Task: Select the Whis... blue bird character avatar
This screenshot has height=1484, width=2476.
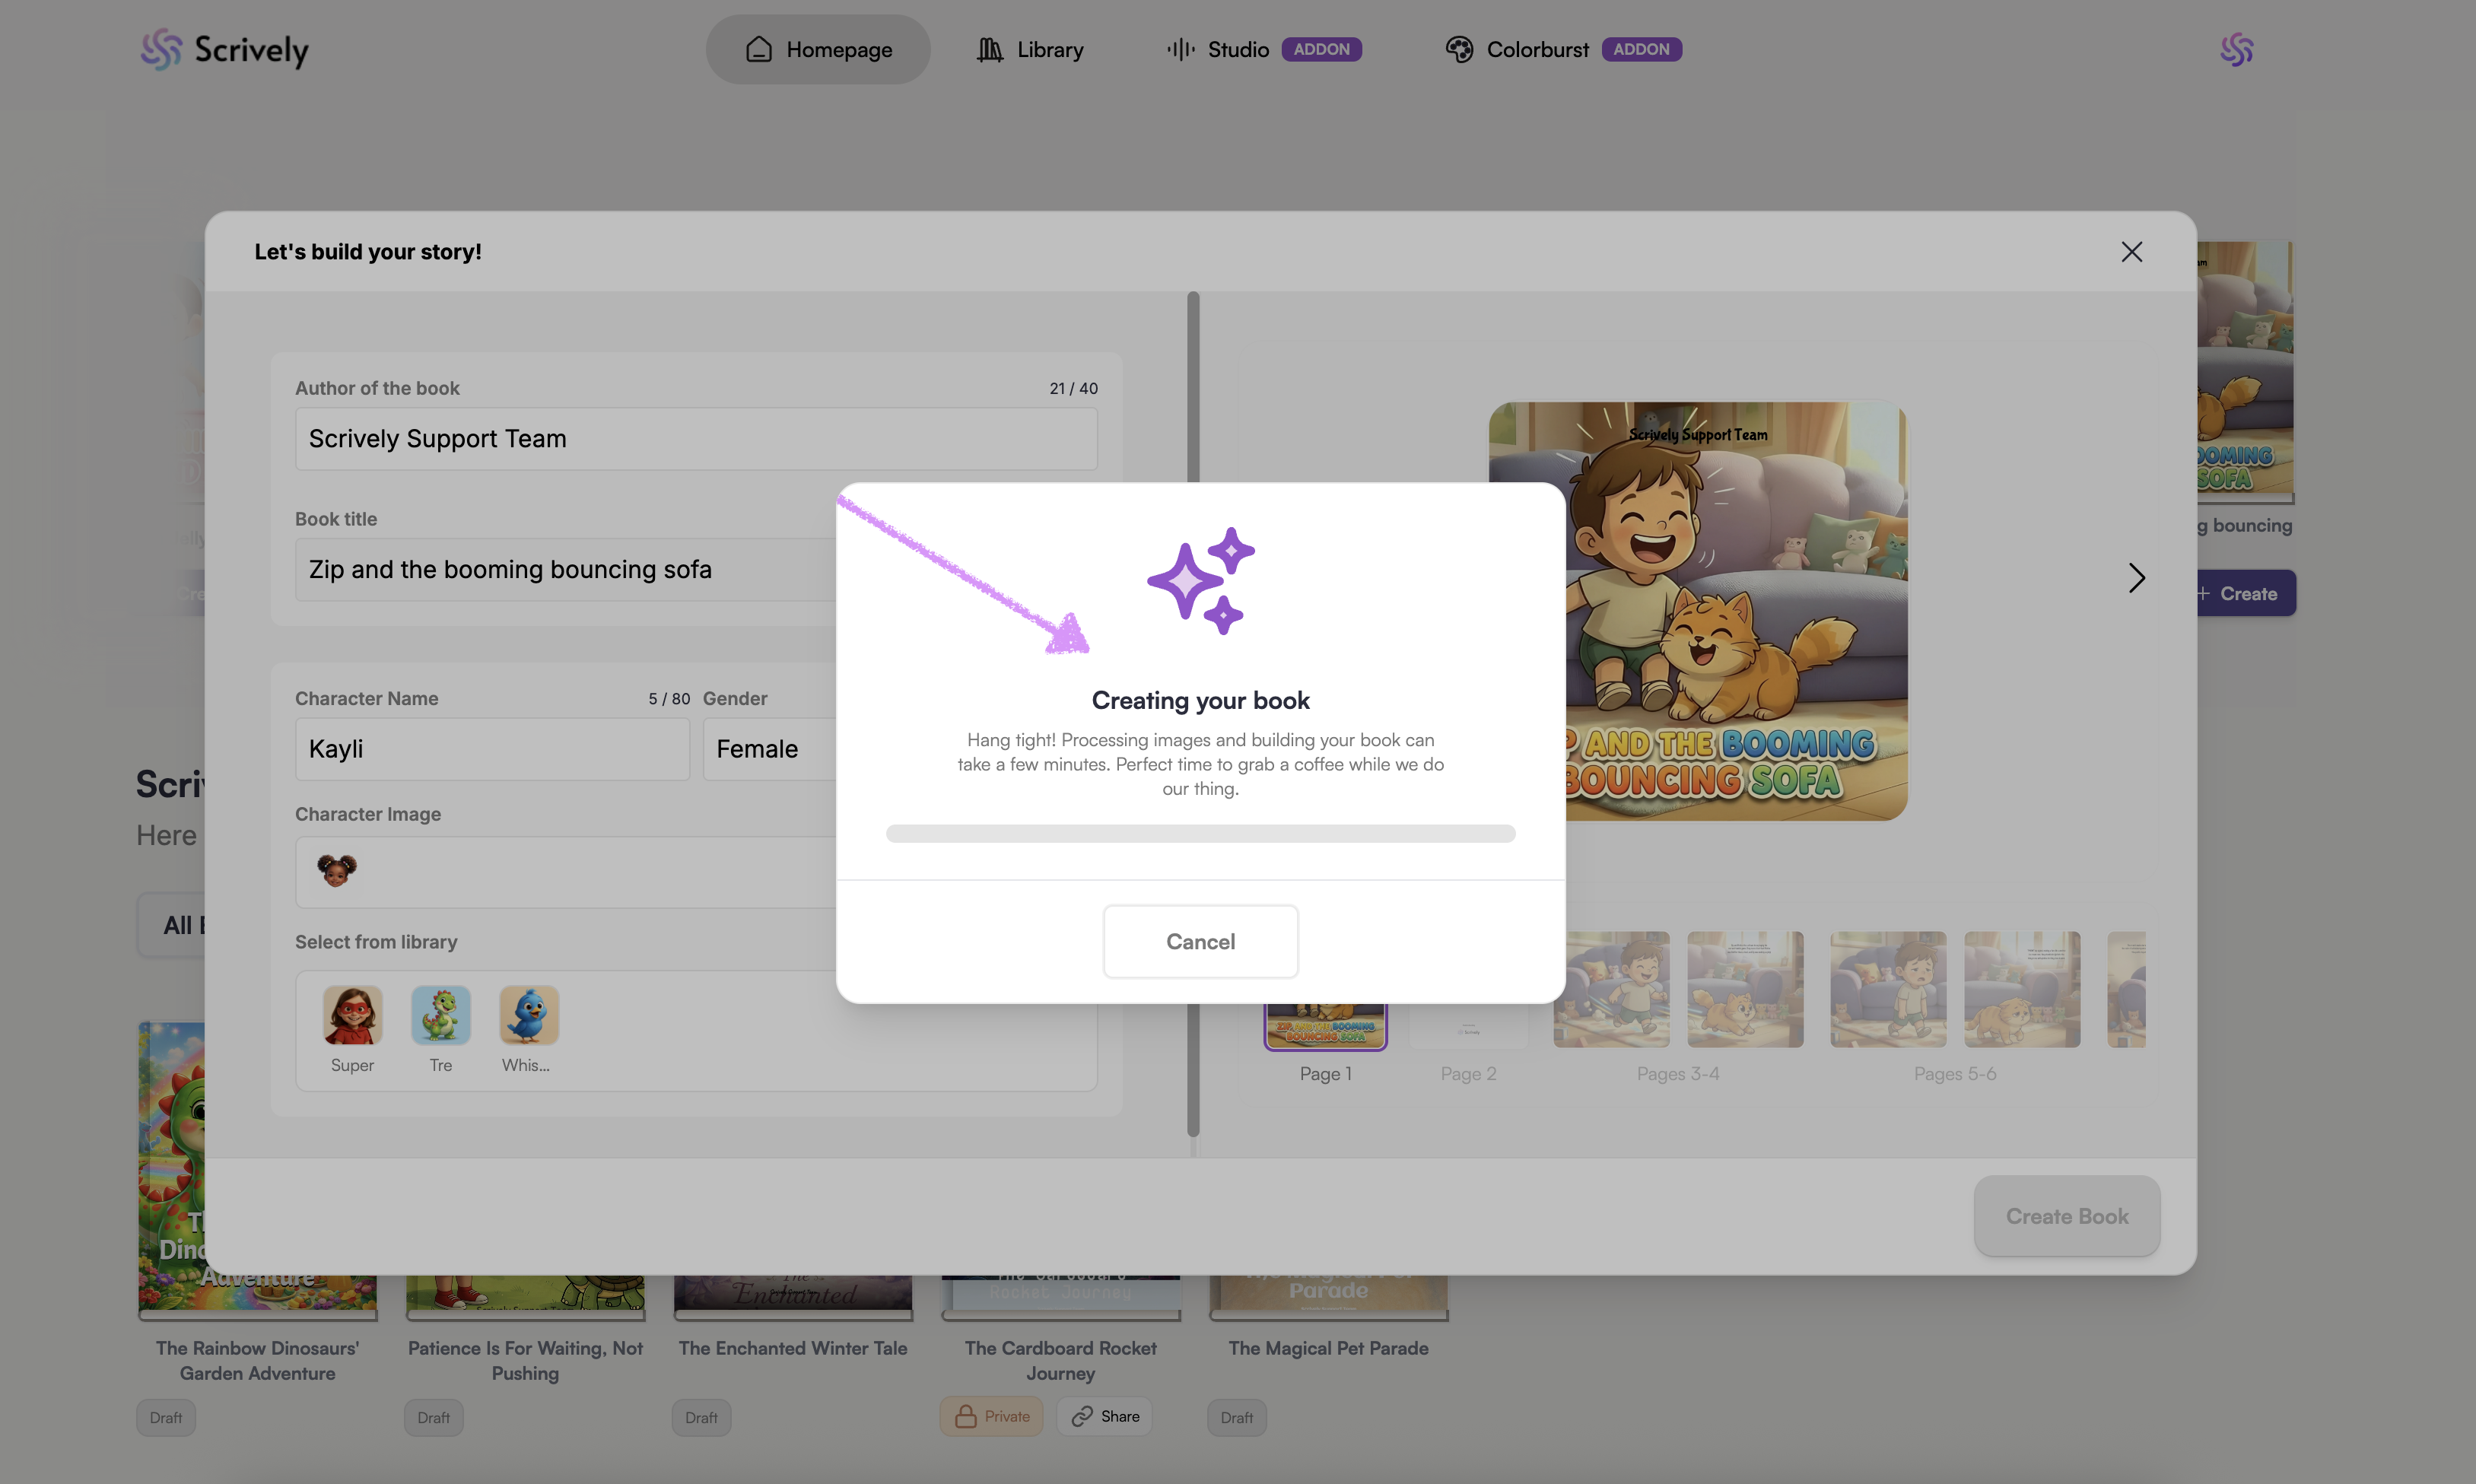Action: point(528,1015)
